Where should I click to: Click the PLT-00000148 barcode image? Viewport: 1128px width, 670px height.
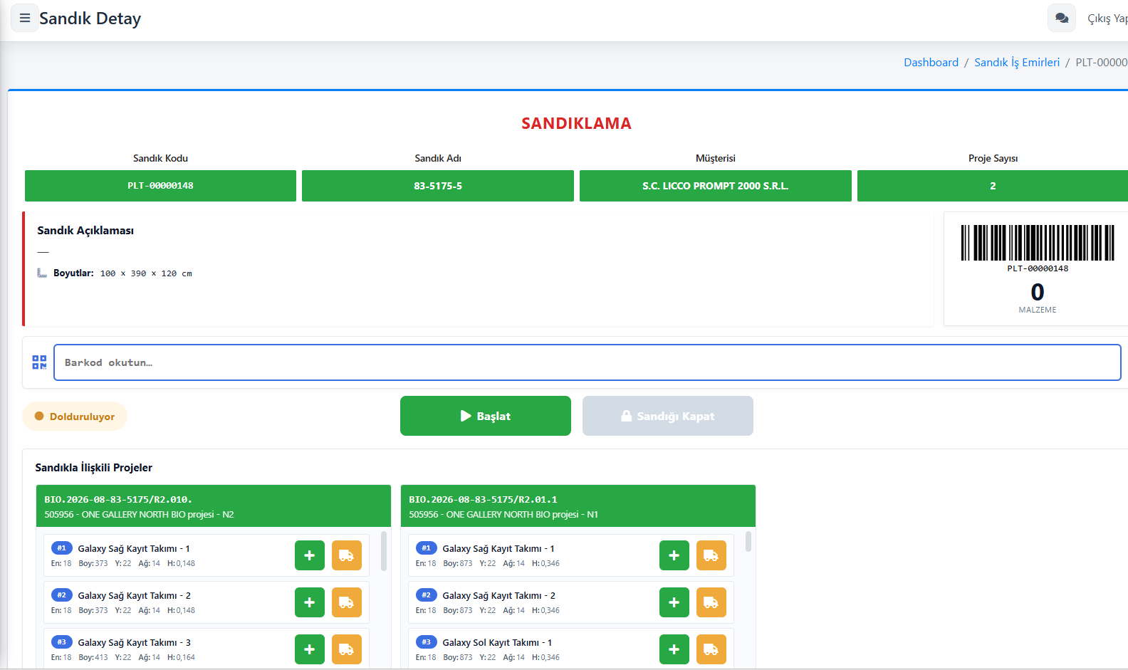[1038, 243]
